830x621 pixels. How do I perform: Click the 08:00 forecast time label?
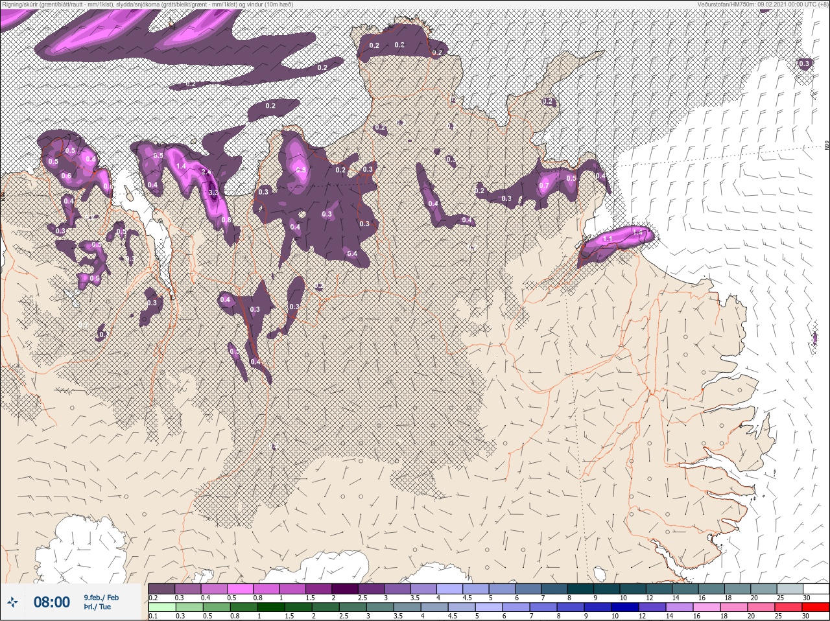52,603
